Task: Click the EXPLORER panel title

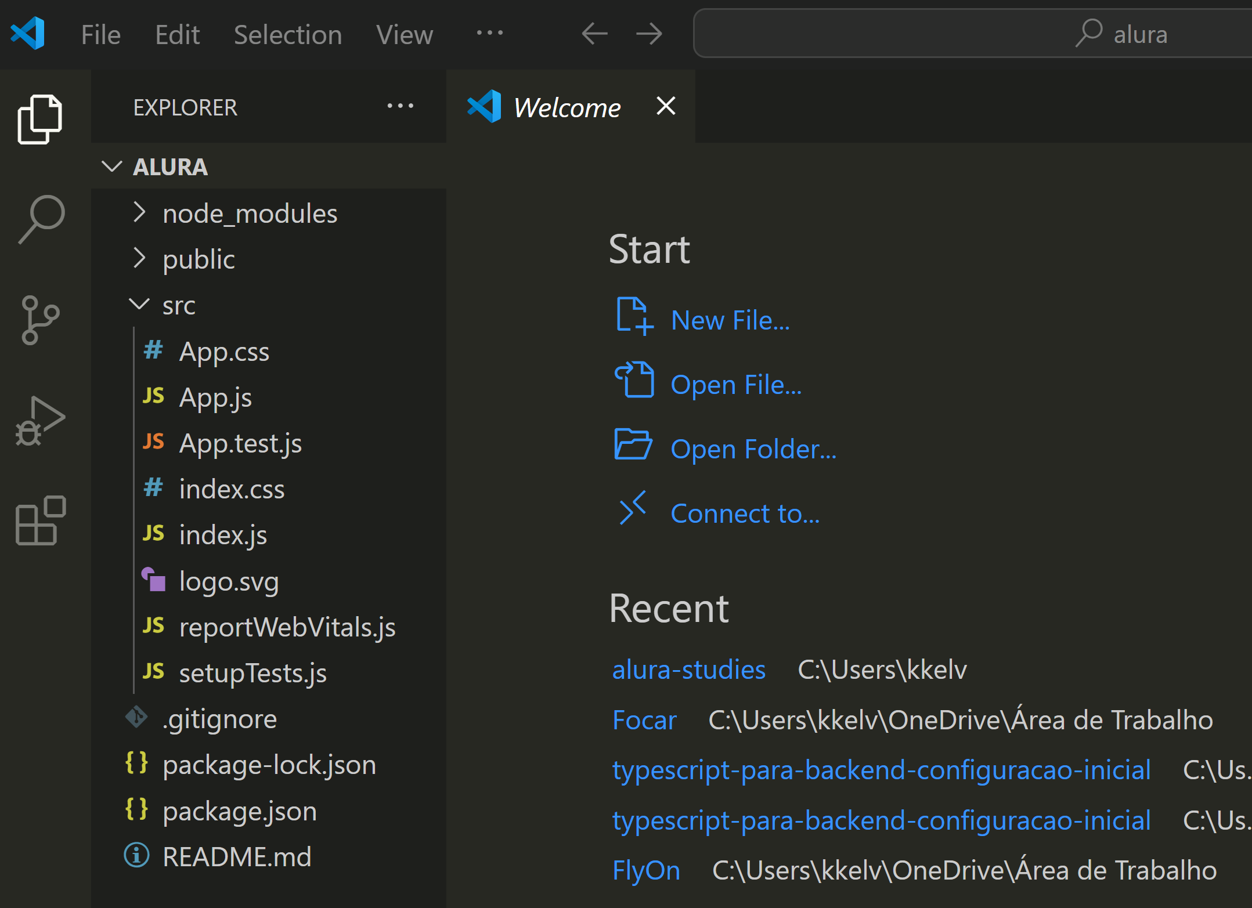Action: [x=185, y=107]
